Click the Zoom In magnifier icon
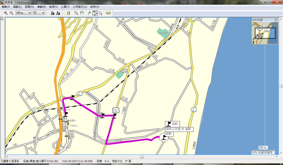This screenshot has height=165, width=283. [6, 13]
